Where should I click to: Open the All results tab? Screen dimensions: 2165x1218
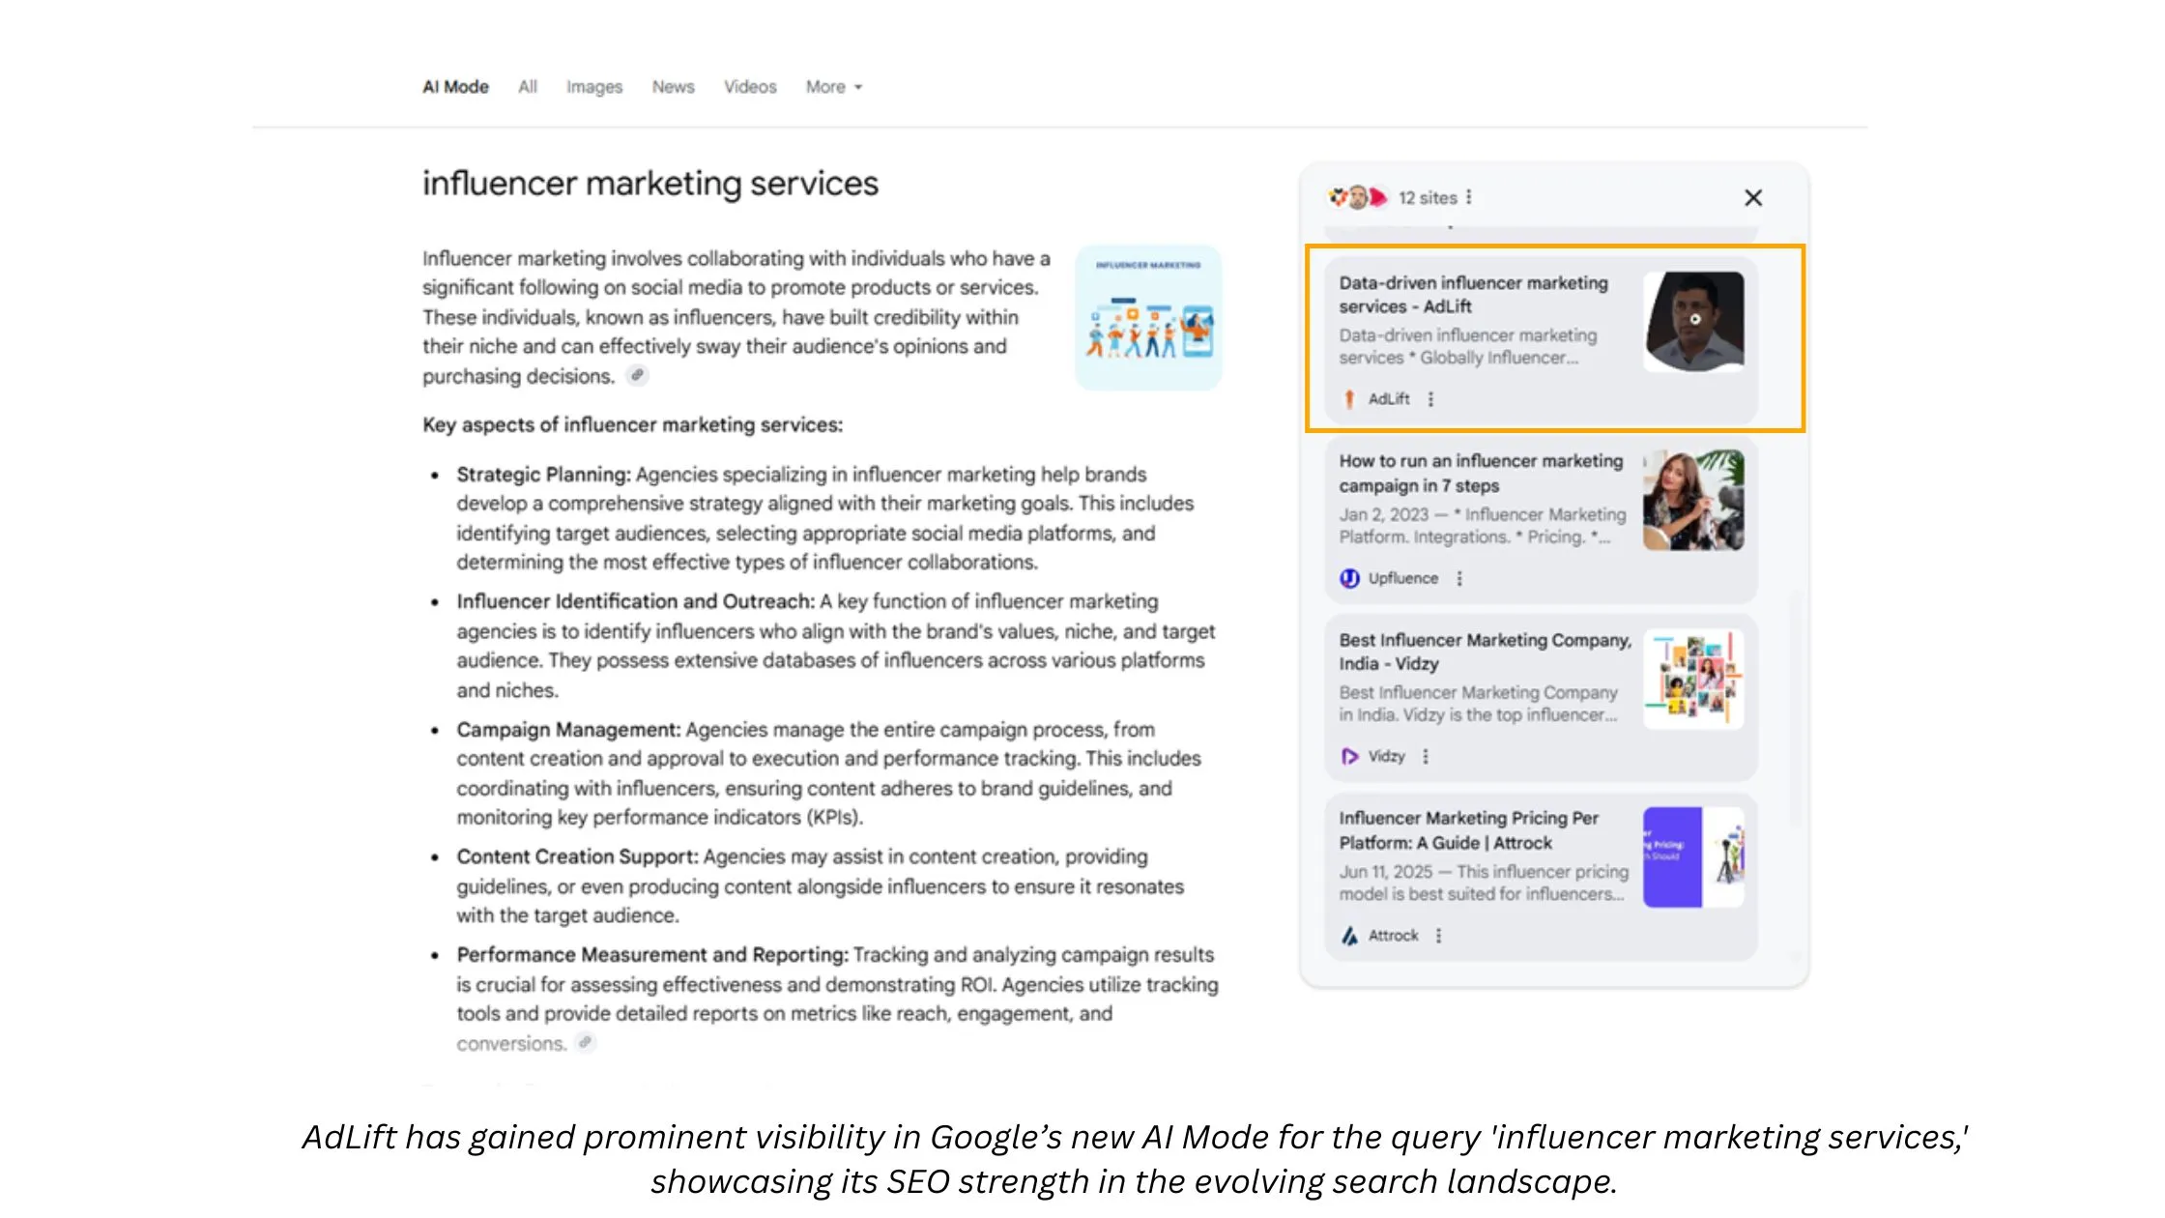click(528, 87)
